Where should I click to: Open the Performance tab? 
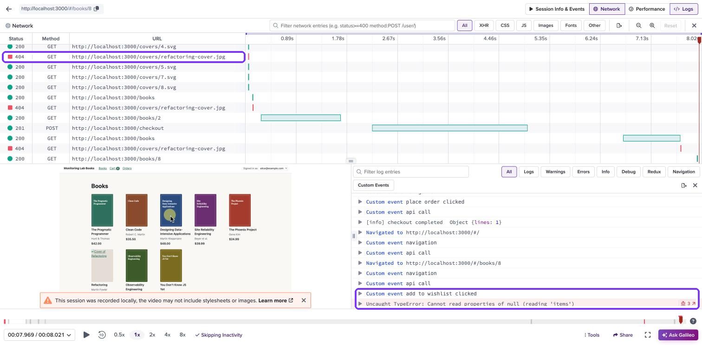coord(647,9)
